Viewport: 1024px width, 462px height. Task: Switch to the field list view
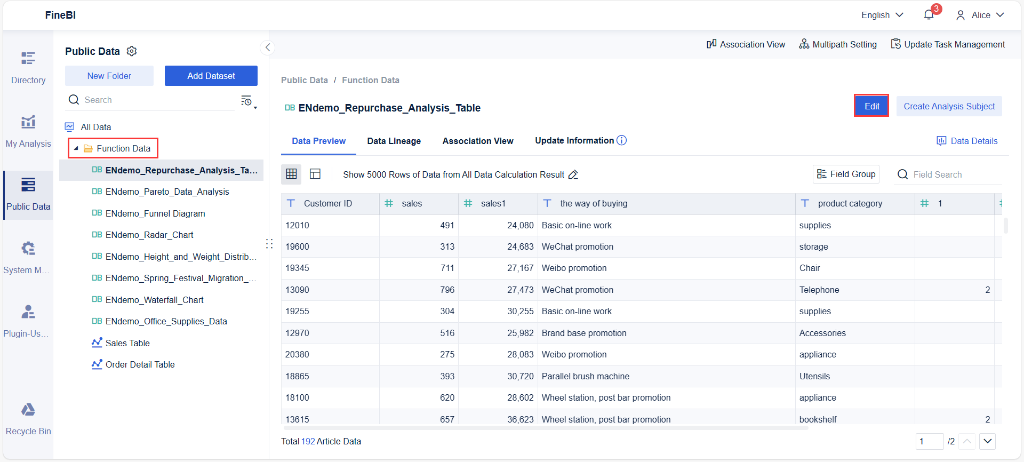click(x=315, y=174)
